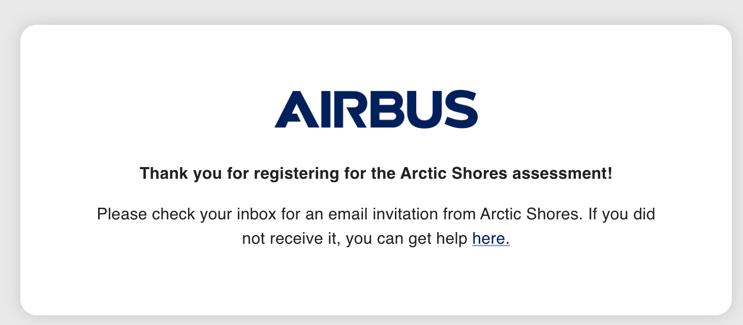
Task: Click the registration thank-you heading
Action: pos(376,173)
